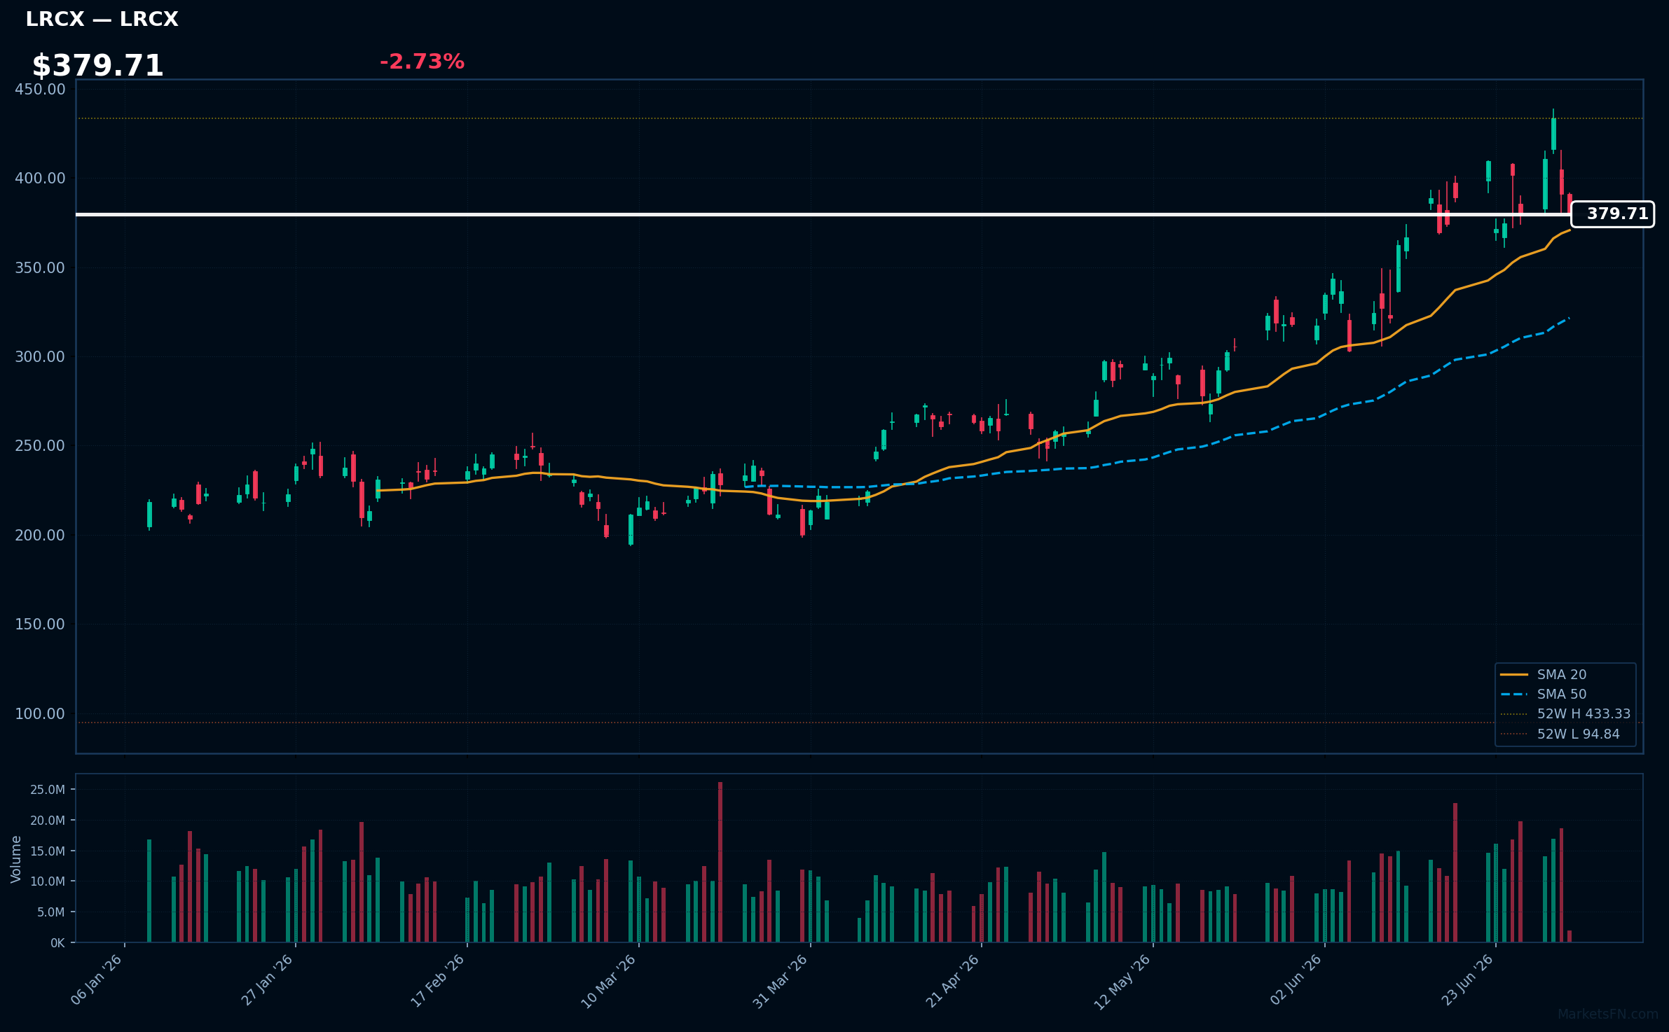Click the 17 Feb '26 date label
Image resolution: width=1669 pixels, height=1032 pixels.
pos(437,981)
